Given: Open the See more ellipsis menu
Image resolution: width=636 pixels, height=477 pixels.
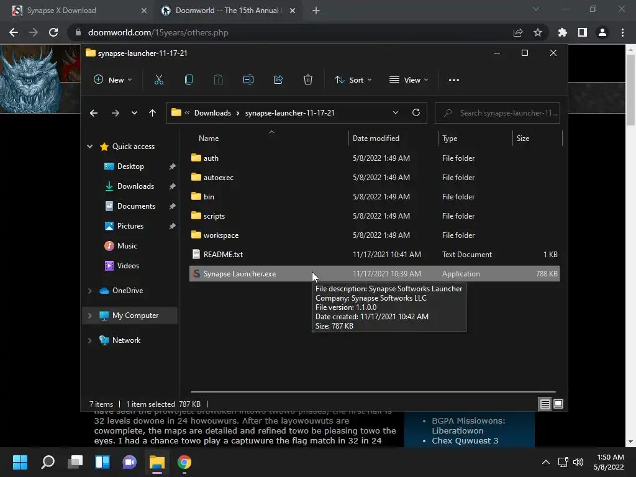Looking at the screenshot, I should coord(454,80).
